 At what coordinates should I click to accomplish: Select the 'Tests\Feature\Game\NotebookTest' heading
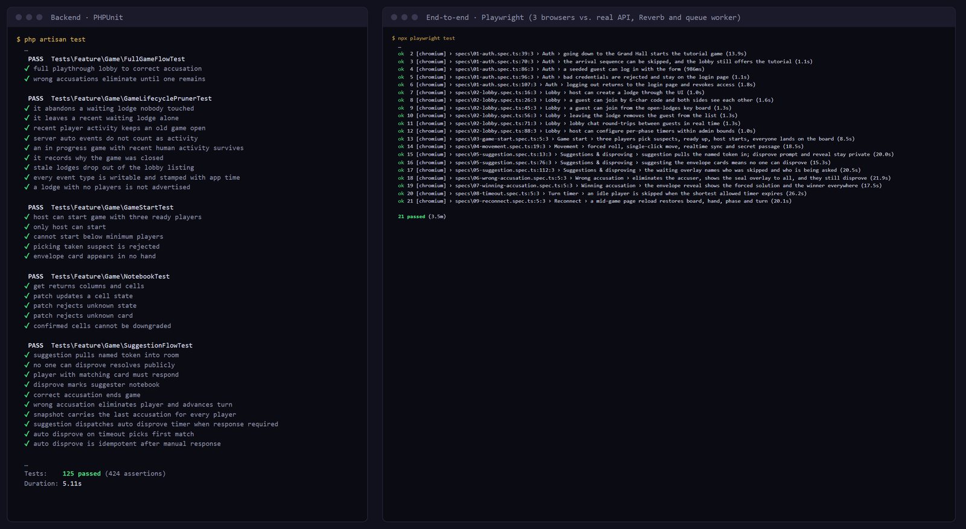pos(110,276)
